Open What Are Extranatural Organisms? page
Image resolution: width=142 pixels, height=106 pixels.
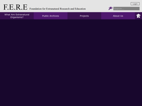pyautogui.click(x=17, y=16)
